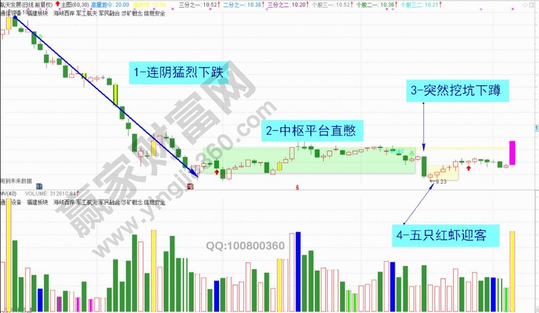Select red up-arrow signal right of yellow box

(x=468, y=168)
